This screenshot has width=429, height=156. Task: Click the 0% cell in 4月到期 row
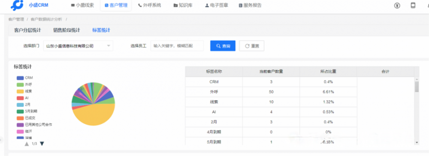pos(328,132)
